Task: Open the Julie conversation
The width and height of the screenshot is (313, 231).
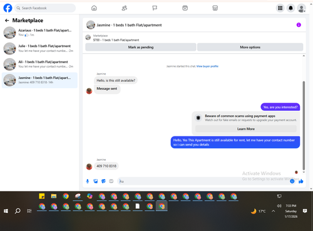Action: tap(39, 48)
